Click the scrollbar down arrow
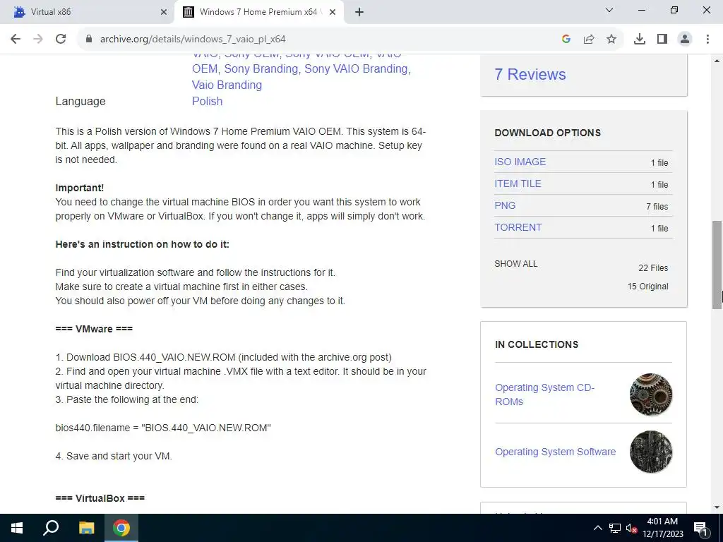The height and width of the screenshot is (542, 723). pos(717,507)
